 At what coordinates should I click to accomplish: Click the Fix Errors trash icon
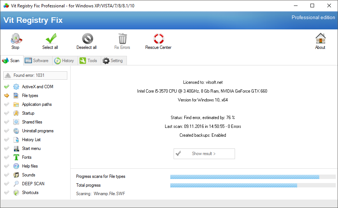122,39
